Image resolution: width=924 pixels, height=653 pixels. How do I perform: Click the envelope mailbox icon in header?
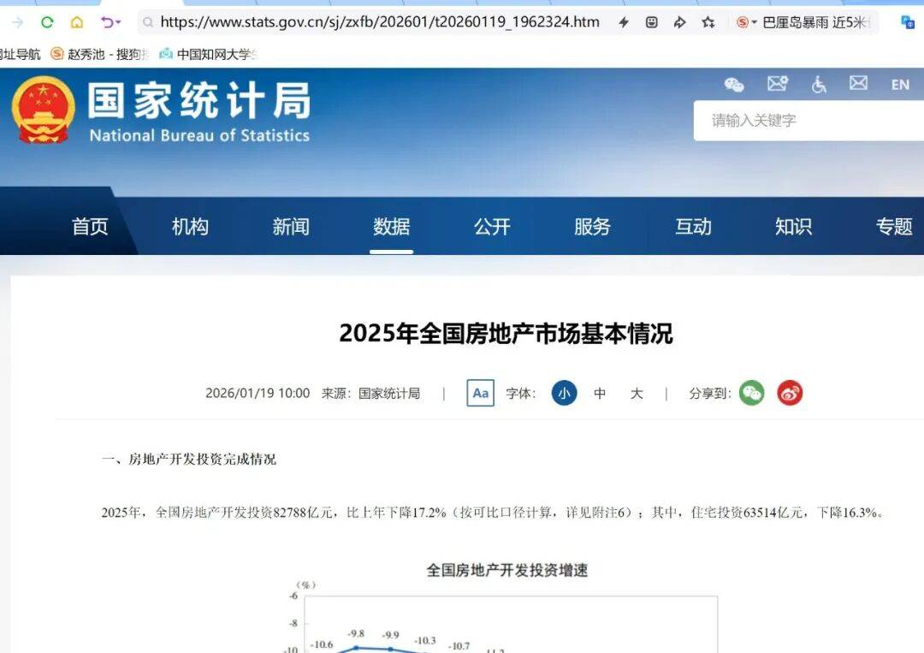coord(858,83)
